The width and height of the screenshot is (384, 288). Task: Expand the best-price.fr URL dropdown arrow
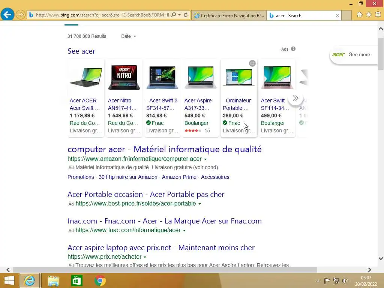199,204
